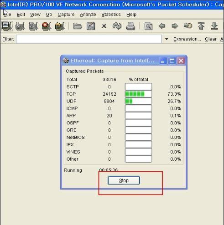The width and height of the screenshot is (224, 225).
Task: Click the SCTP empty progress bar
Action: point(138,87)
